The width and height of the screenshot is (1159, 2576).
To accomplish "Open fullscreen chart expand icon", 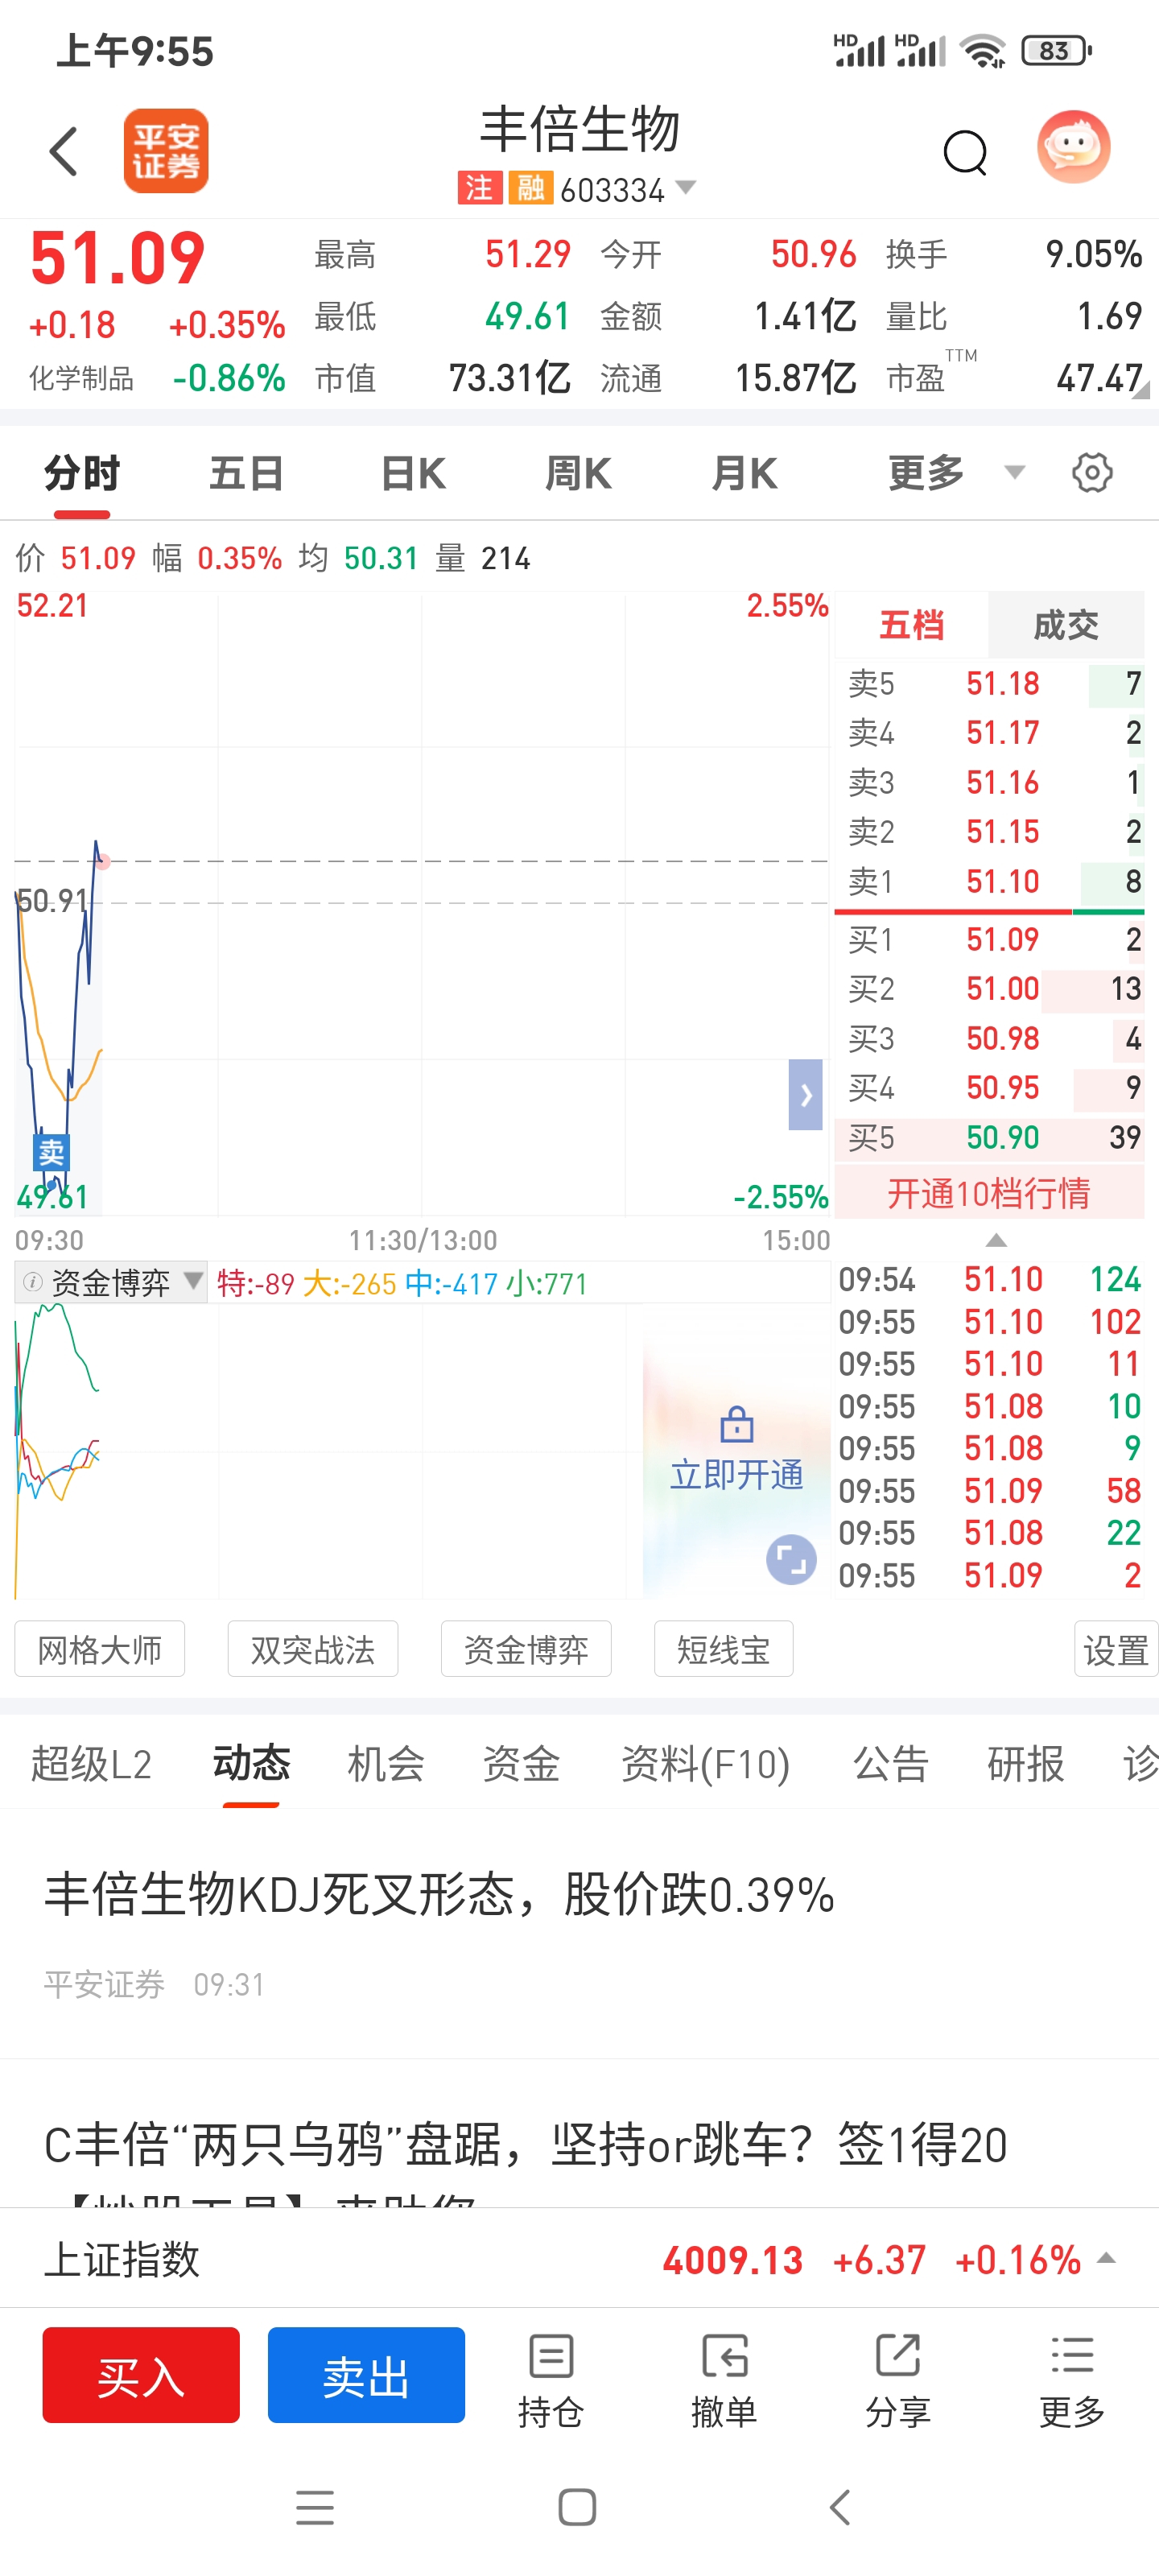I will (791, 1560).
